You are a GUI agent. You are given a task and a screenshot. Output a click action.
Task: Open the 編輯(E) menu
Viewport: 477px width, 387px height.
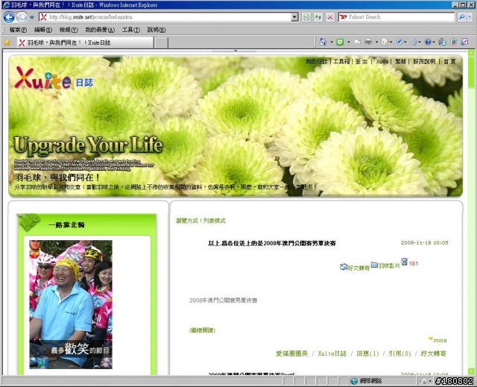(43, 30)
